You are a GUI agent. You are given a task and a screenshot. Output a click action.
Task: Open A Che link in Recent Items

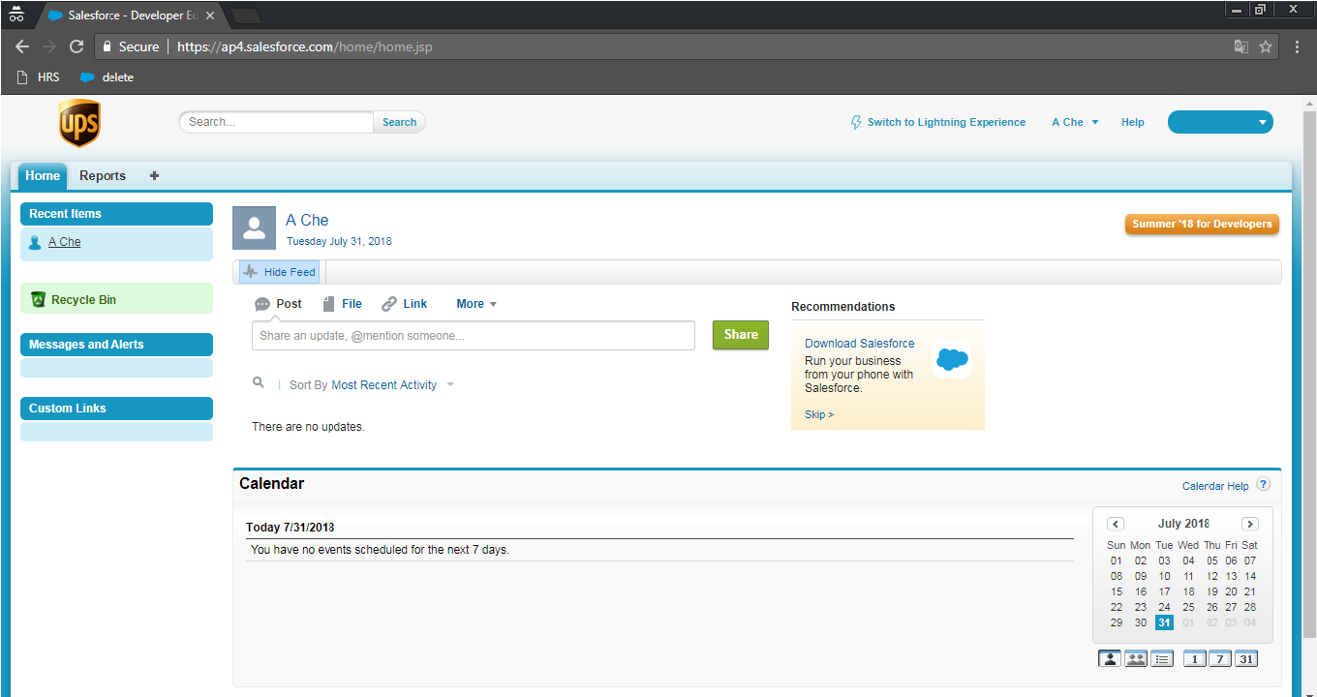coord(65,242)
